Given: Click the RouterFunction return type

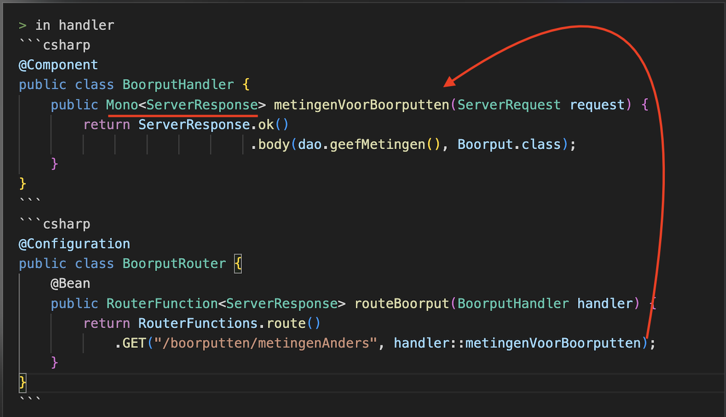Looking at the screenshot, I should [x=162, y=304].
